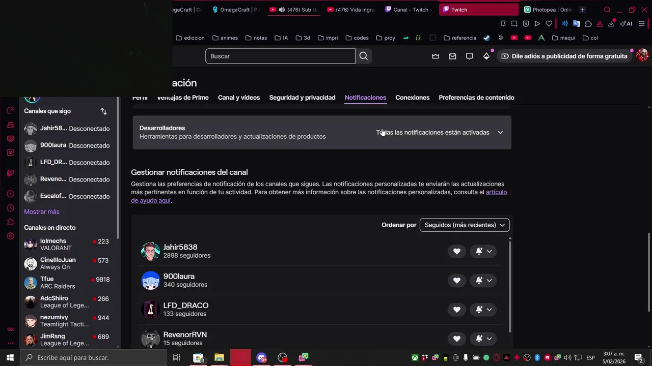Switch to the Conexiones tab
This screenshot has height=366, width=652.
[413, 98]
